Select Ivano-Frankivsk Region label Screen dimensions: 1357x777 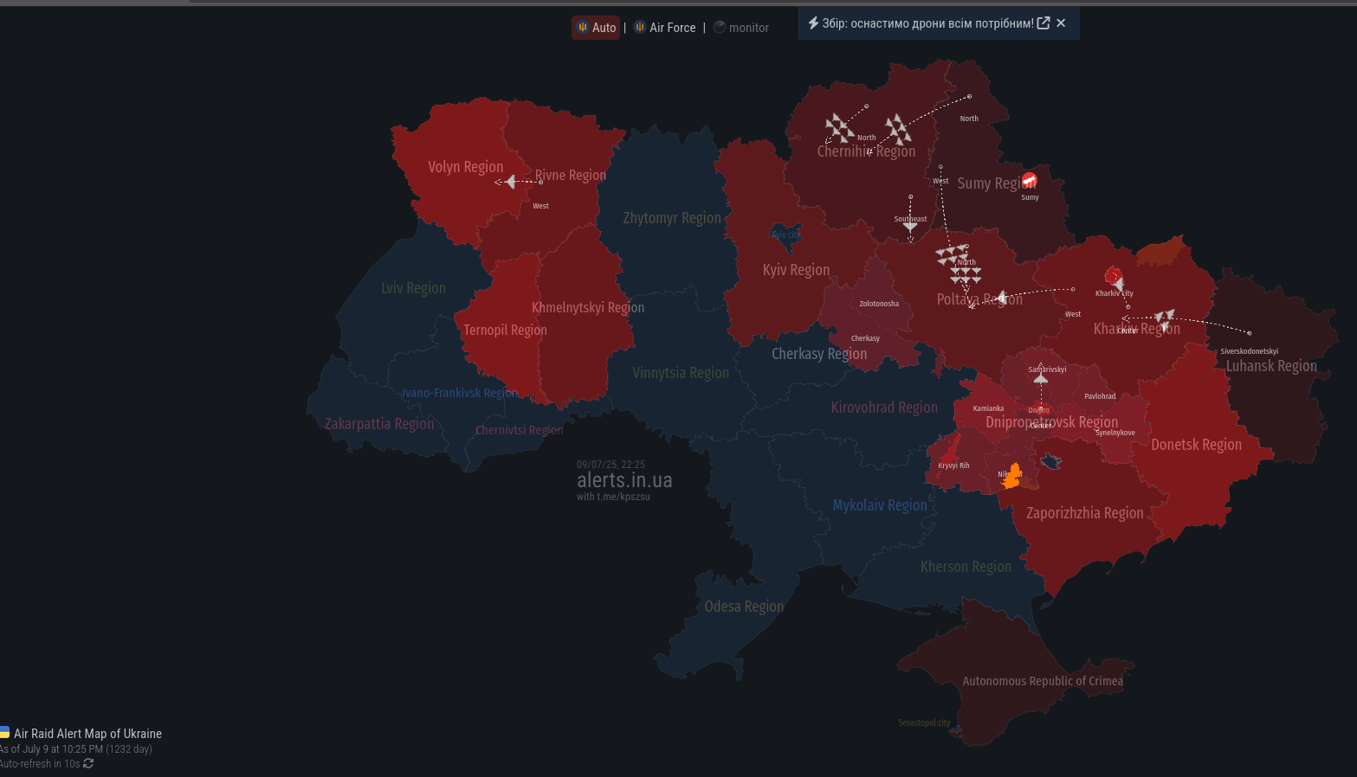[x=460, y=393]
